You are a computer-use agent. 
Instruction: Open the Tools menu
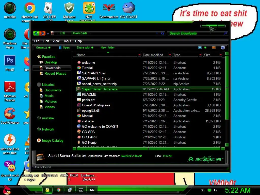tap(67, 41)
